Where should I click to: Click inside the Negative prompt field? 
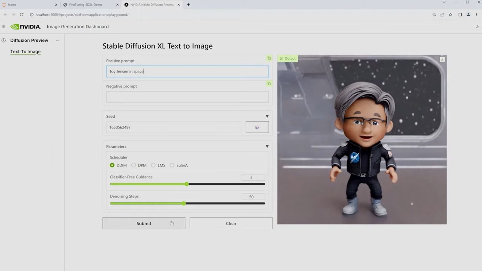click(x=187, y=97)
